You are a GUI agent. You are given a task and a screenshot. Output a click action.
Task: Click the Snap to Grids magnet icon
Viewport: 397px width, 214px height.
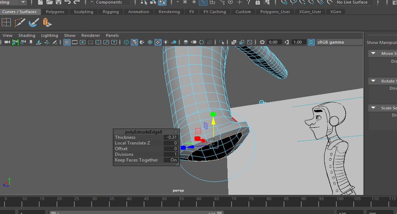point(284,2)
